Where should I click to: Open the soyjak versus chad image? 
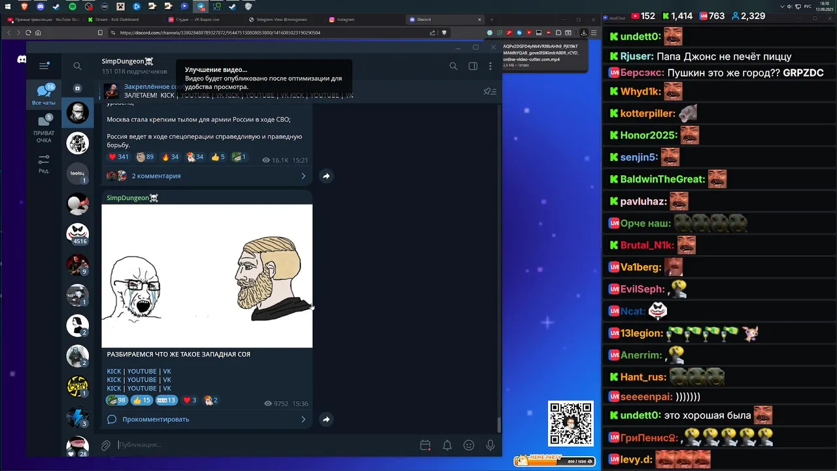[x=207, y=276]
